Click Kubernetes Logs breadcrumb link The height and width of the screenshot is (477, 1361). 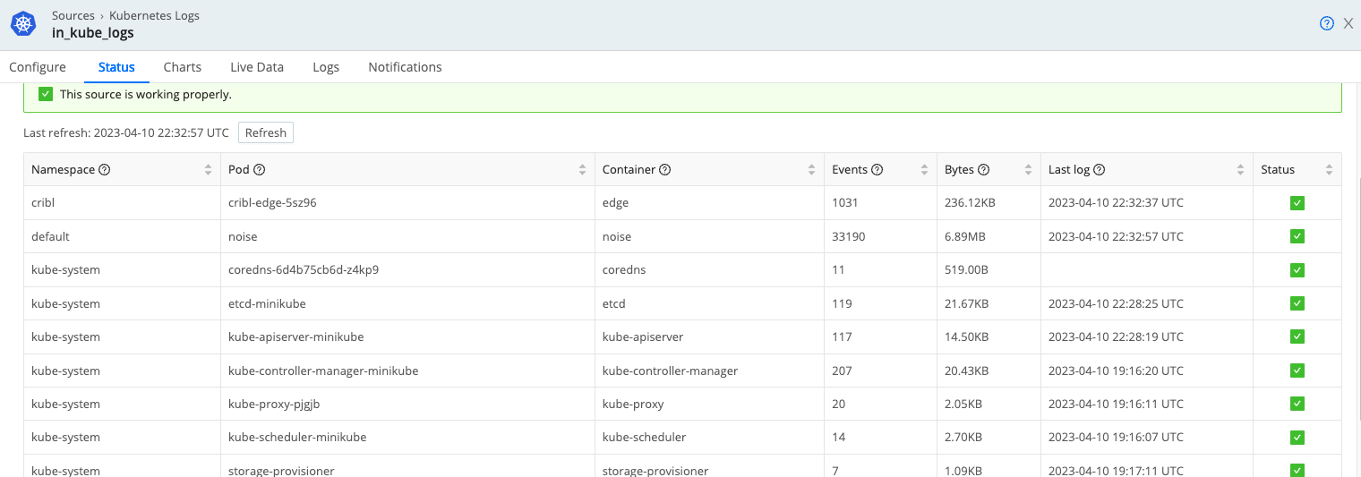(x=154, y=16)
